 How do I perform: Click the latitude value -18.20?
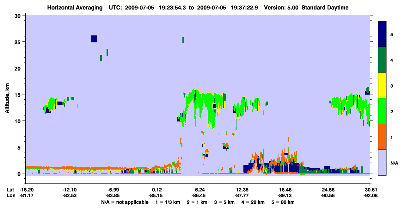click(26, 190)
